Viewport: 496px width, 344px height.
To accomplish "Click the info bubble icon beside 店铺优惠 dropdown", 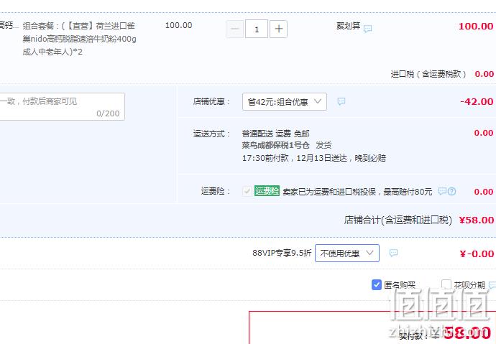I will (341, 101).
